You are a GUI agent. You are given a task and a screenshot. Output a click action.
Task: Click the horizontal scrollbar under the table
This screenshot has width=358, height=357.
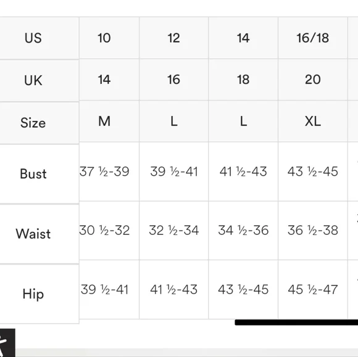(296, 322)
